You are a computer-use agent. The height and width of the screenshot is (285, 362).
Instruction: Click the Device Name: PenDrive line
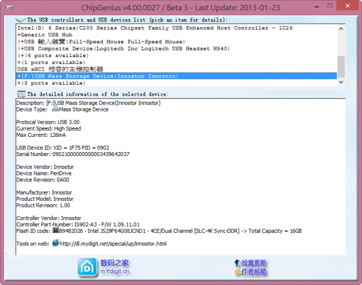click(44, 173)
